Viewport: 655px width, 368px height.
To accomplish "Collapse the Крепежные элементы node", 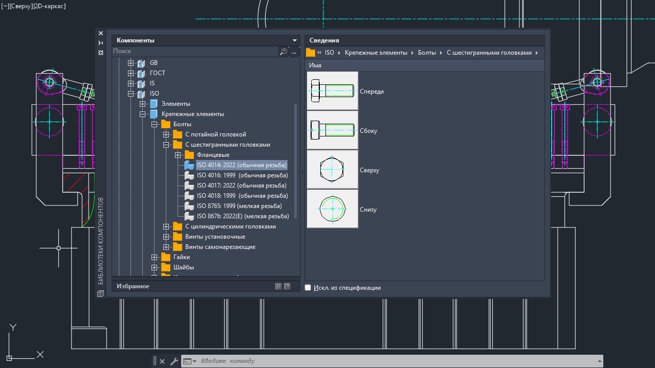I will point(142,114).
